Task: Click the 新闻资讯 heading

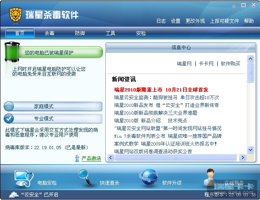Action: (x=124, y=79)
